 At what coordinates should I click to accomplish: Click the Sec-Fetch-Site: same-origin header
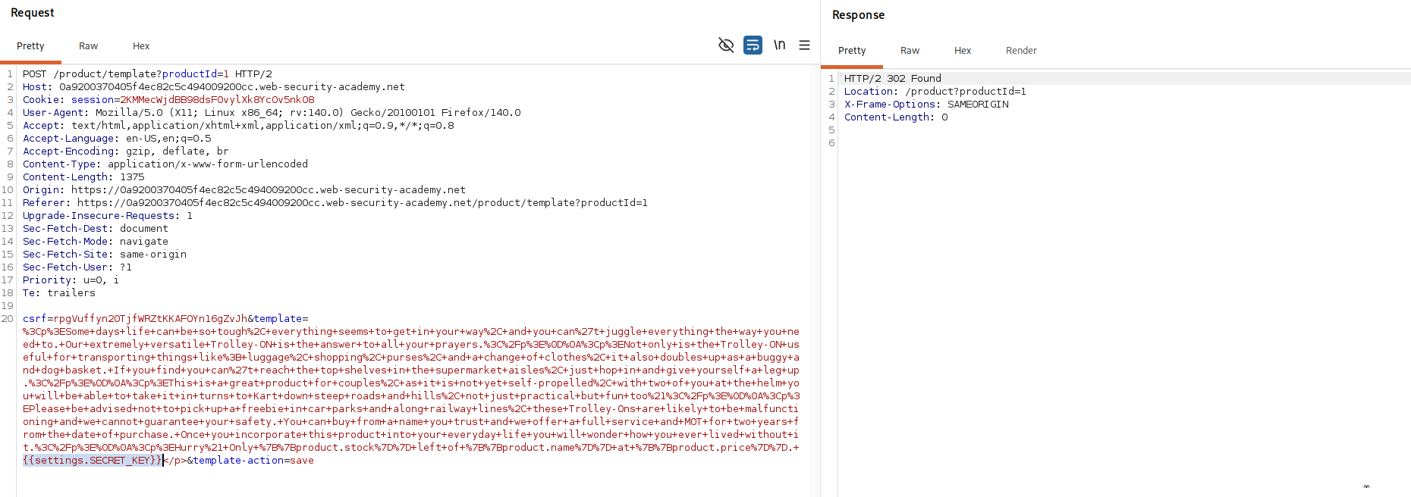pos(105,255)
